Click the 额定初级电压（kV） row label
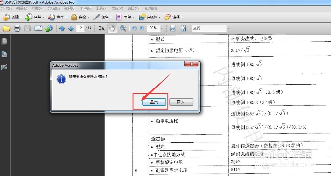Screen dimensions: 331x176 click(x=175, y=50)
